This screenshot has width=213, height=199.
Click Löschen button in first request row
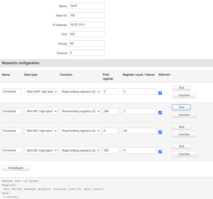click(x=184, y=96)
